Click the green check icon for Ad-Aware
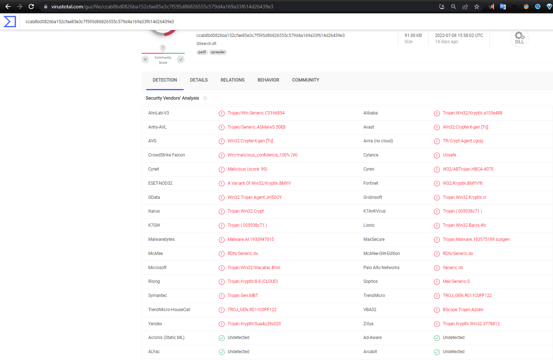This screenshot has height=360, width=553. 437,338
